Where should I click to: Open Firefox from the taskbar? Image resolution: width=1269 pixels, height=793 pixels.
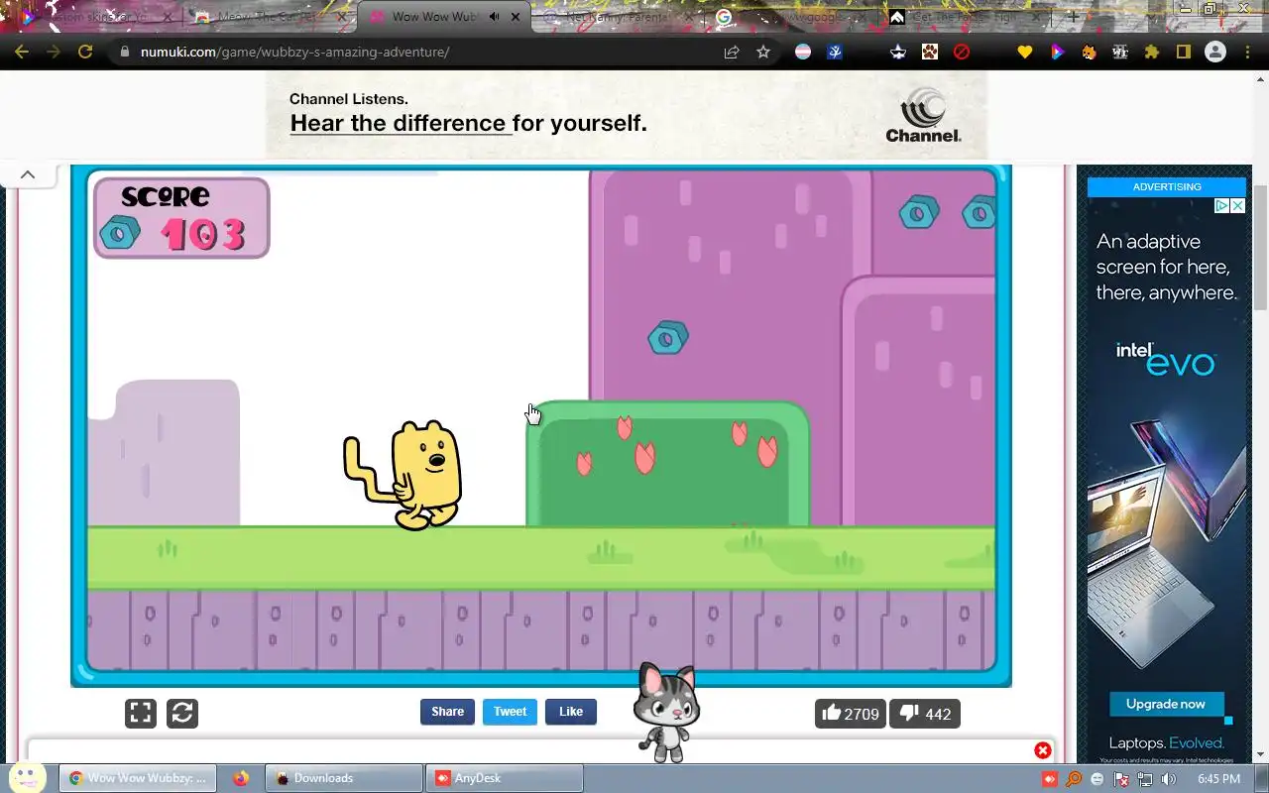pos(241,778)
